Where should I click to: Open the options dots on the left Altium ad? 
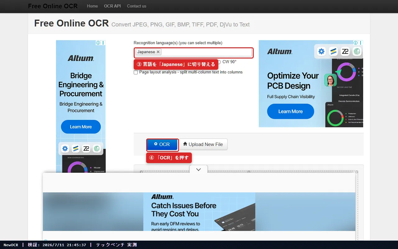click(x=103, y=43)
